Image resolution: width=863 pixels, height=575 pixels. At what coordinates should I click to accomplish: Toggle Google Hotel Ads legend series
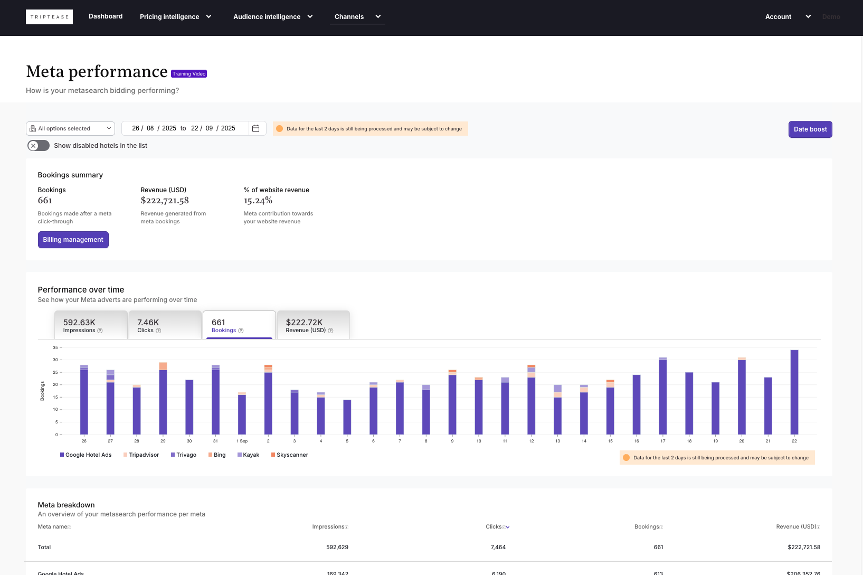click(86, 455)
